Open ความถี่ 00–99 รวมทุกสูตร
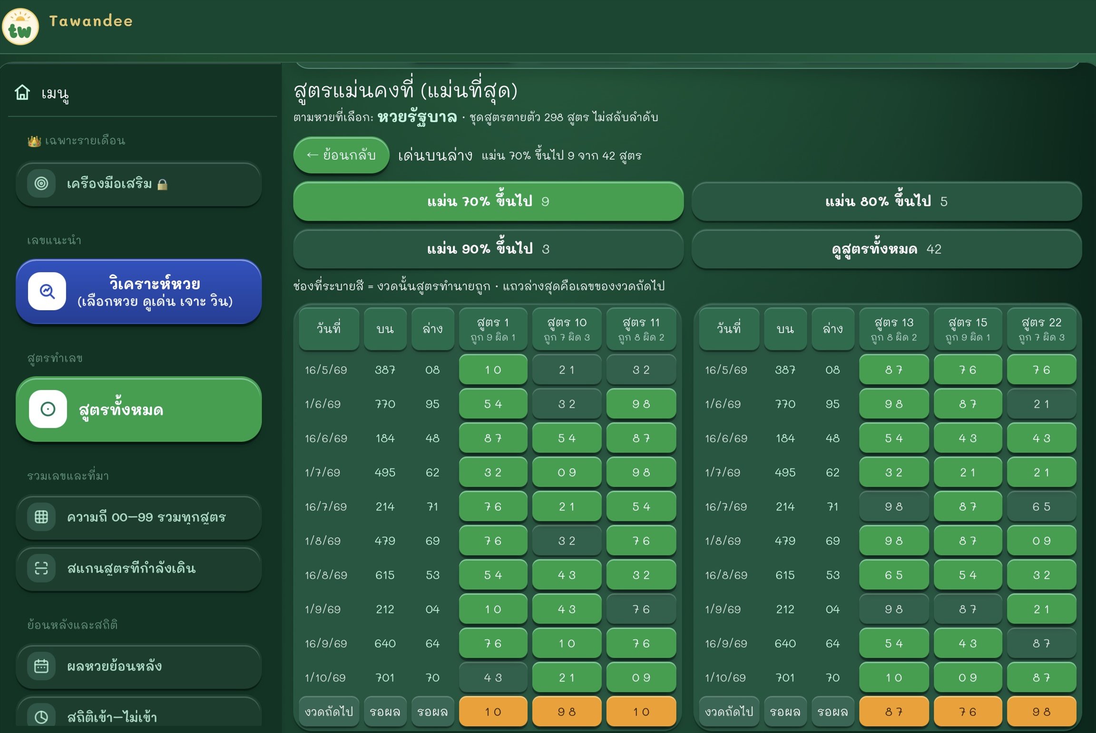Viewport: 1096px width, 733px height. click(x=138, y=518)
